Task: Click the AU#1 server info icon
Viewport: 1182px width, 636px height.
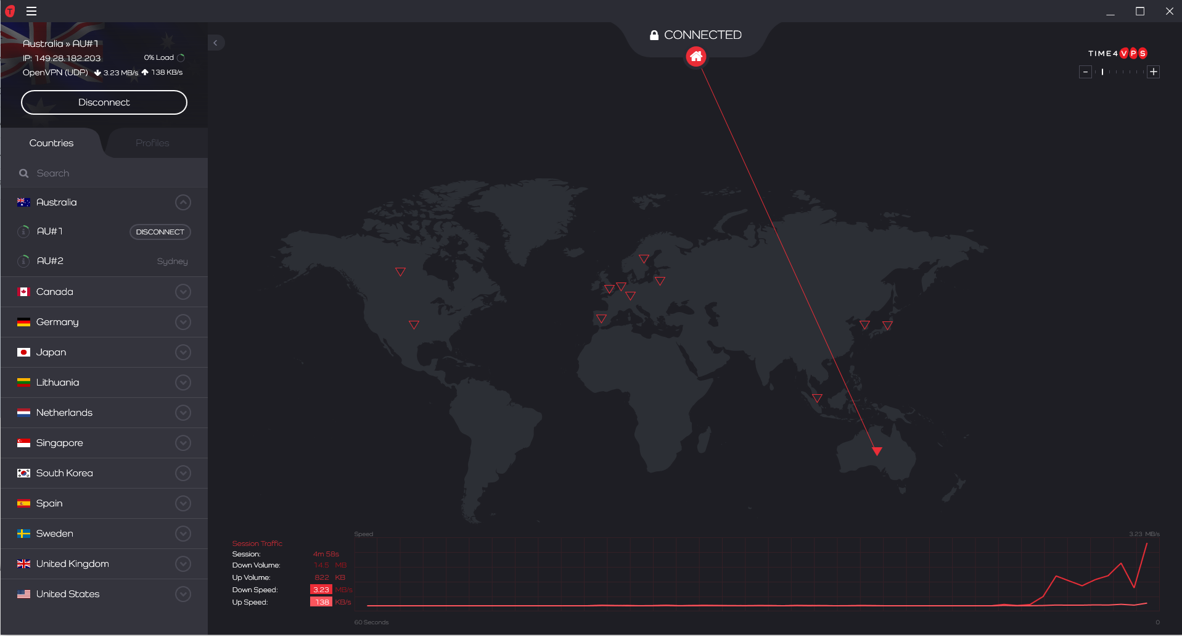Action: pos(23,231)
